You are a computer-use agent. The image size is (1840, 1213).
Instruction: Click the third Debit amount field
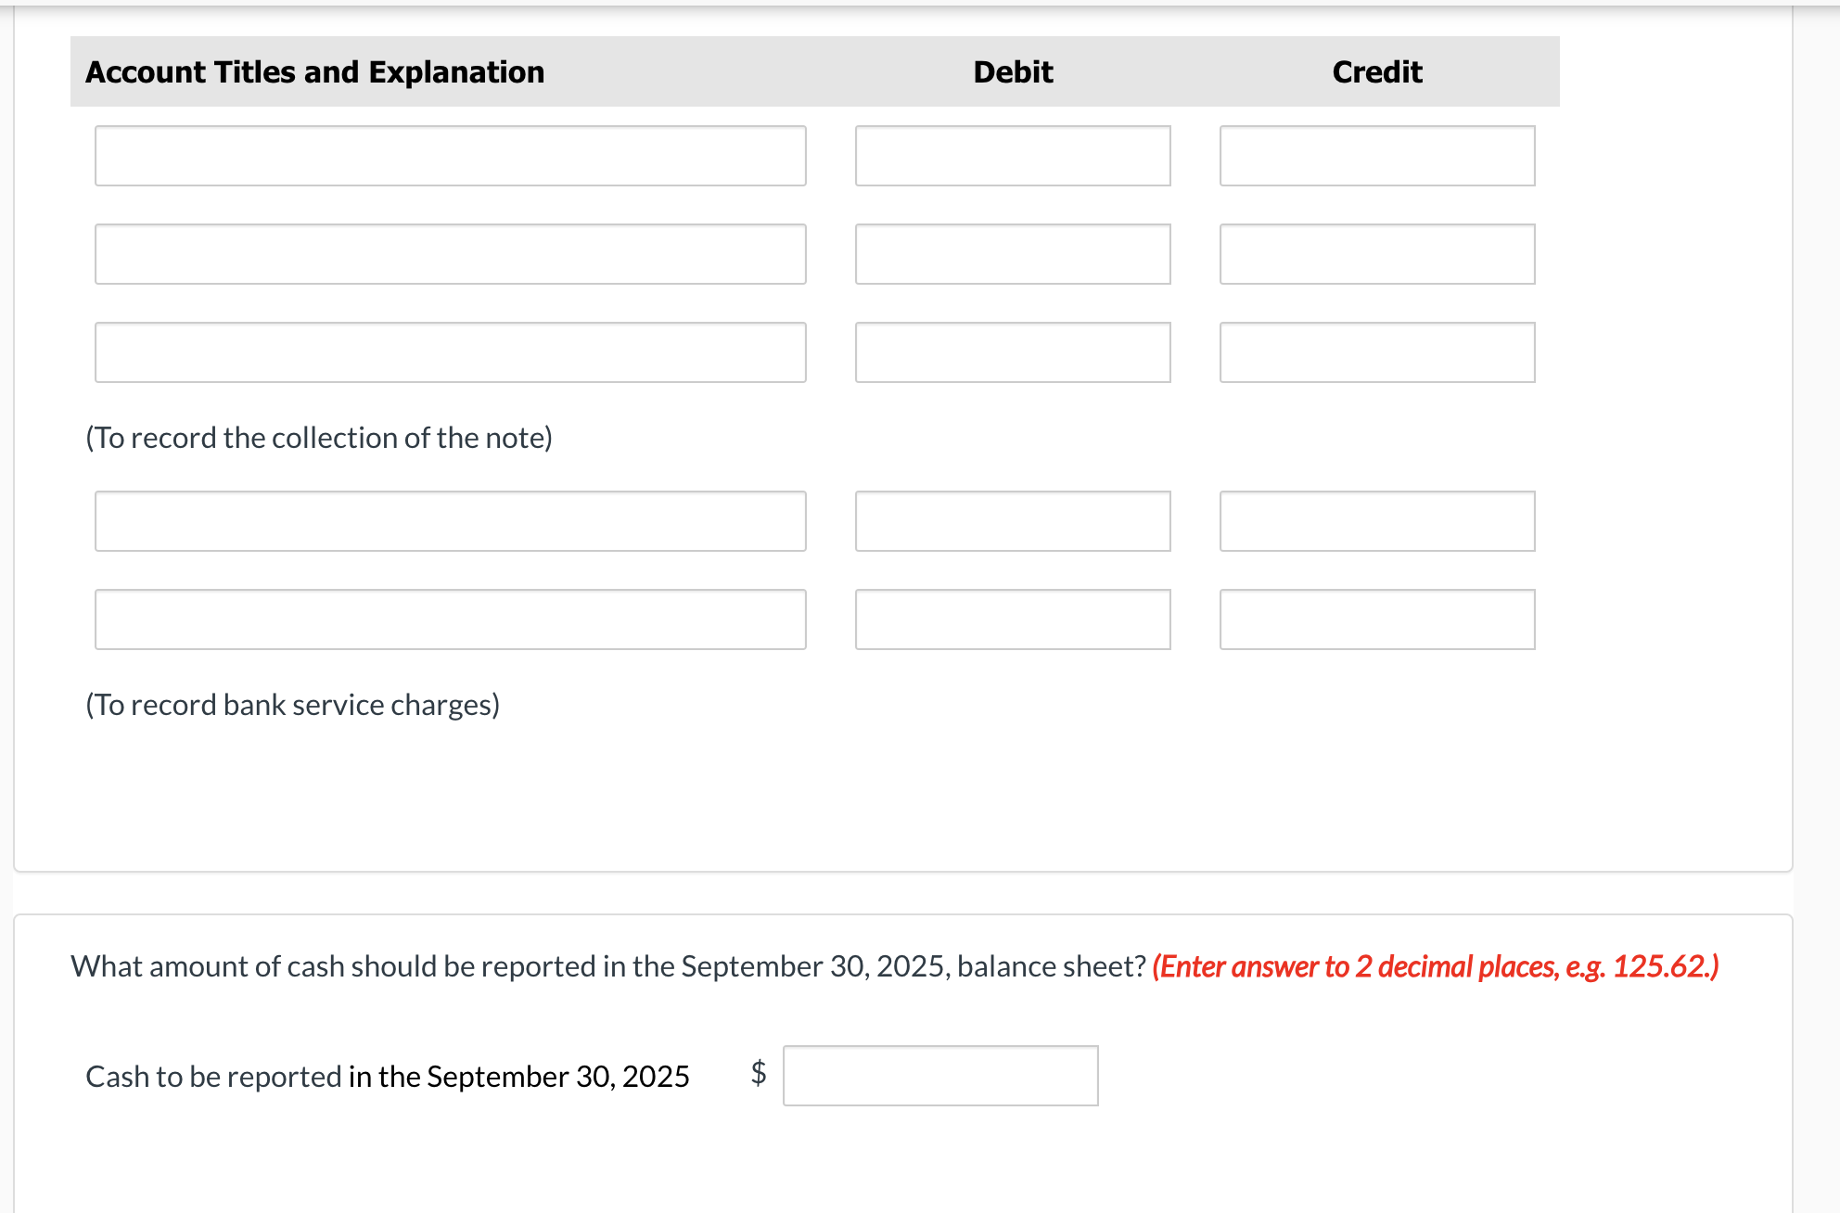point(1013,352)
